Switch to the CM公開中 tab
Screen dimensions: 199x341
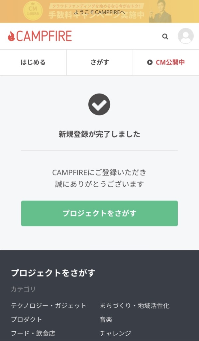(166, 62)
